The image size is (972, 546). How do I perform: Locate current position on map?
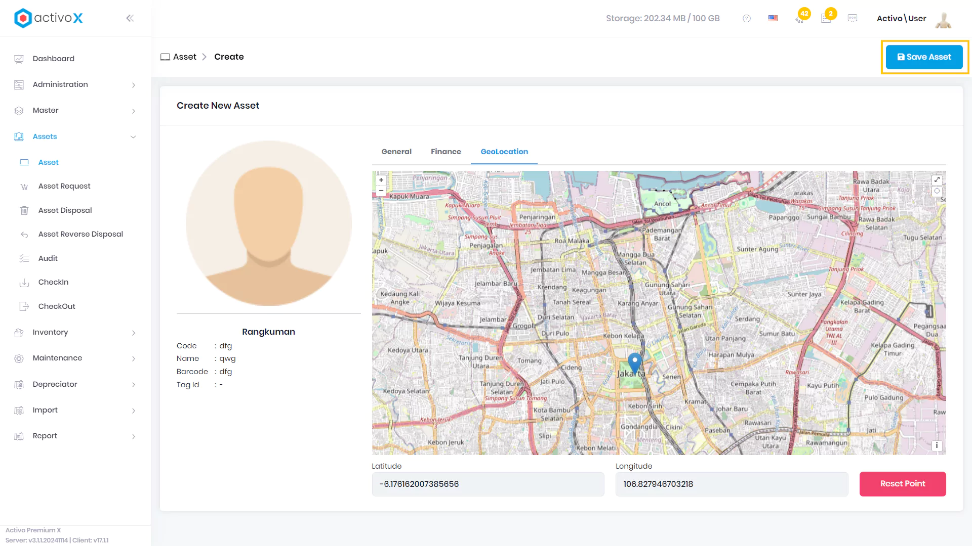pyautogui.click(x=937, y=191)
